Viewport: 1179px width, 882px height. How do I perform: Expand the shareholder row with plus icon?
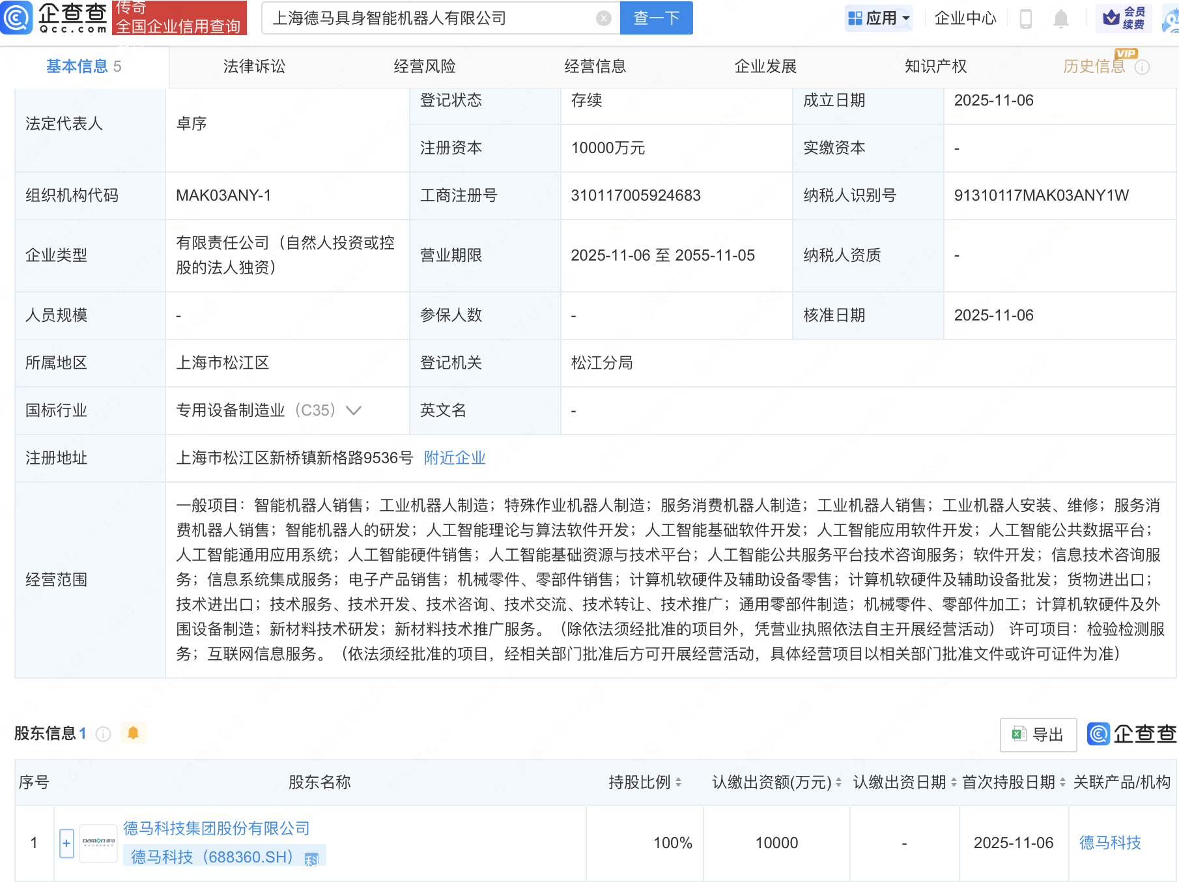point(66,843)
